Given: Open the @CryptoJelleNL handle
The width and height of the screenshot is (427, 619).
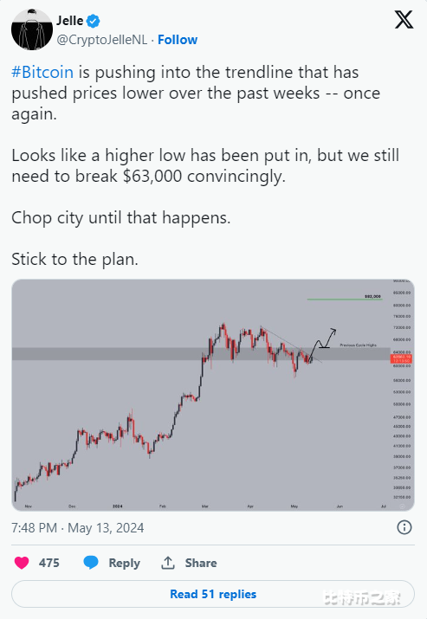Looking at the screenshot, I should pyautogui.click(x=102, y=40).
